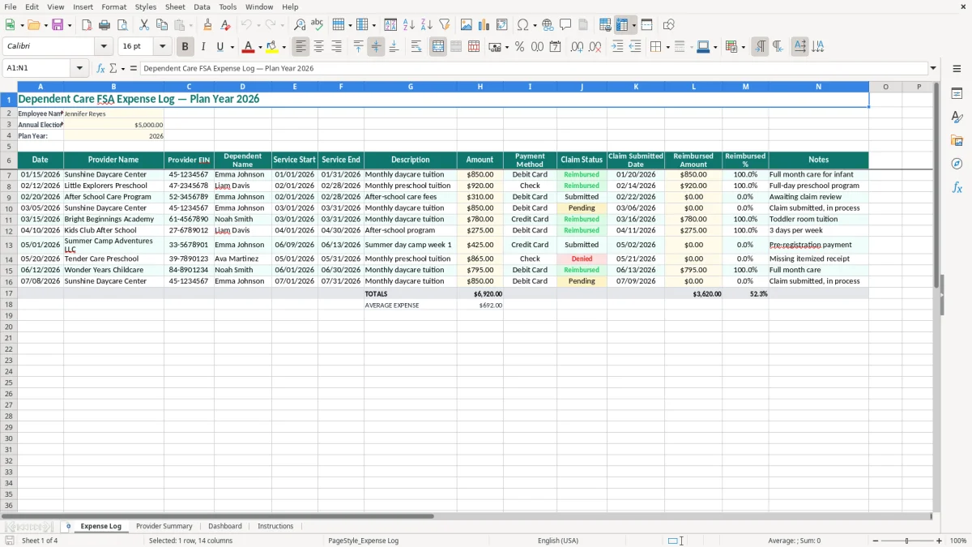Open the Function Wizard

point(100,68)
